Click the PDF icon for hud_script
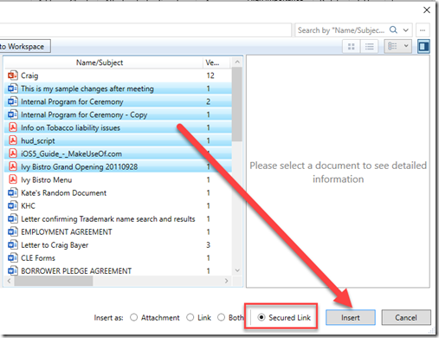The image size is (439, 338). point(12,140)
